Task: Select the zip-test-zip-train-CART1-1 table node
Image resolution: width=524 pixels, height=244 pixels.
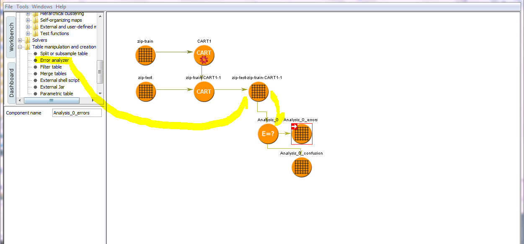Action: point(258,91)
